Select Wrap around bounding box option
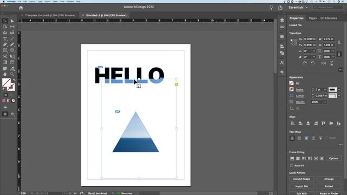The height and width of the screenshot is (195, 347). [299, 138]
